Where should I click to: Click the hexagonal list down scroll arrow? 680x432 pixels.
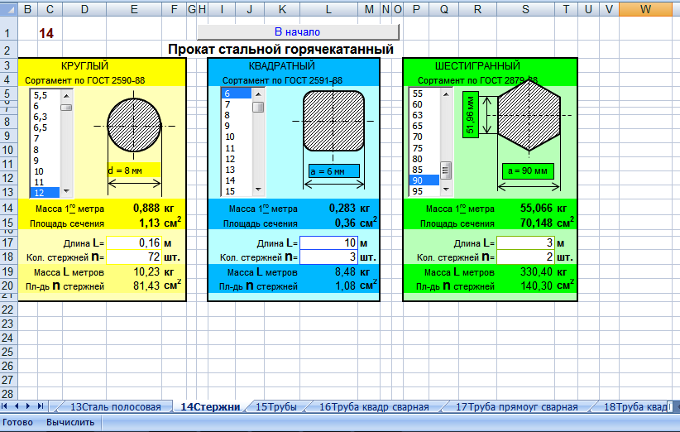click(446, 190)
